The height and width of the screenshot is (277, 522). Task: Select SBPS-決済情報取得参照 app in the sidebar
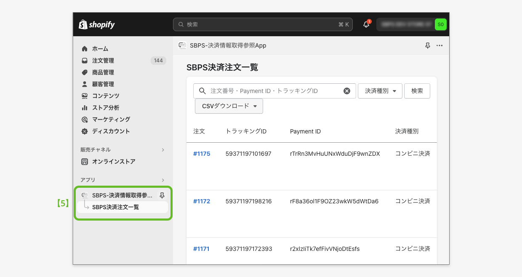pos(122,195)
